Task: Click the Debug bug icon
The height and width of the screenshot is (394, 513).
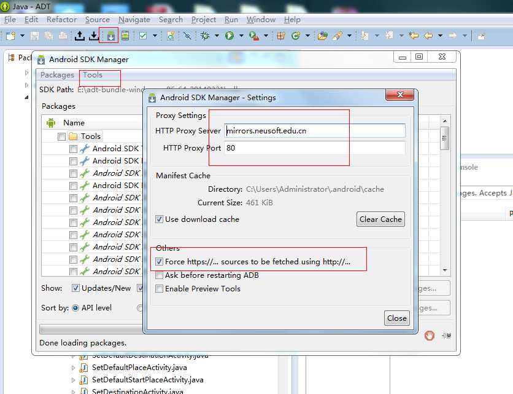Action: tap(206, 36)
